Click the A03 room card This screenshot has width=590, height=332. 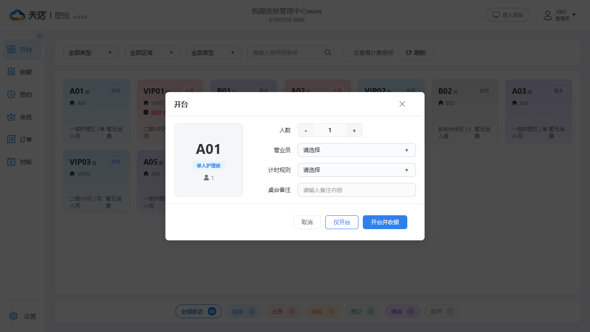[x=539, y=111]
